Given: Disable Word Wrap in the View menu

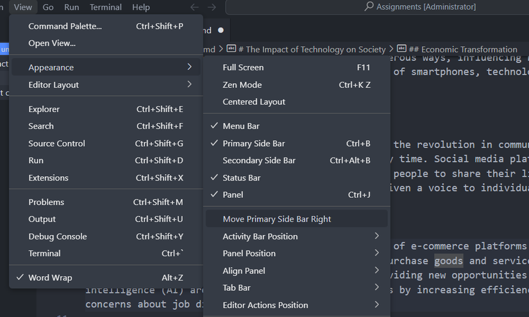Looking at the screenshot, I should tap(50, 278).
